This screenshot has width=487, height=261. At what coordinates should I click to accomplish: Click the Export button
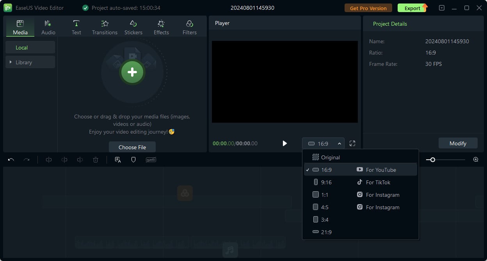coord(413,8)
